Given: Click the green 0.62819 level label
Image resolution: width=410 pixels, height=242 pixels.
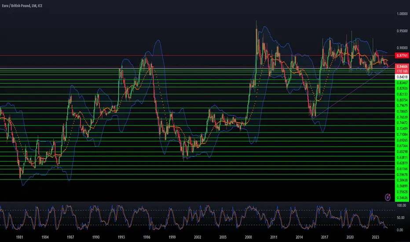Looking at the screenshot, I should 402,163.
